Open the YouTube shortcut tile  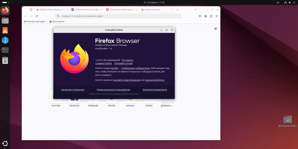56,99
